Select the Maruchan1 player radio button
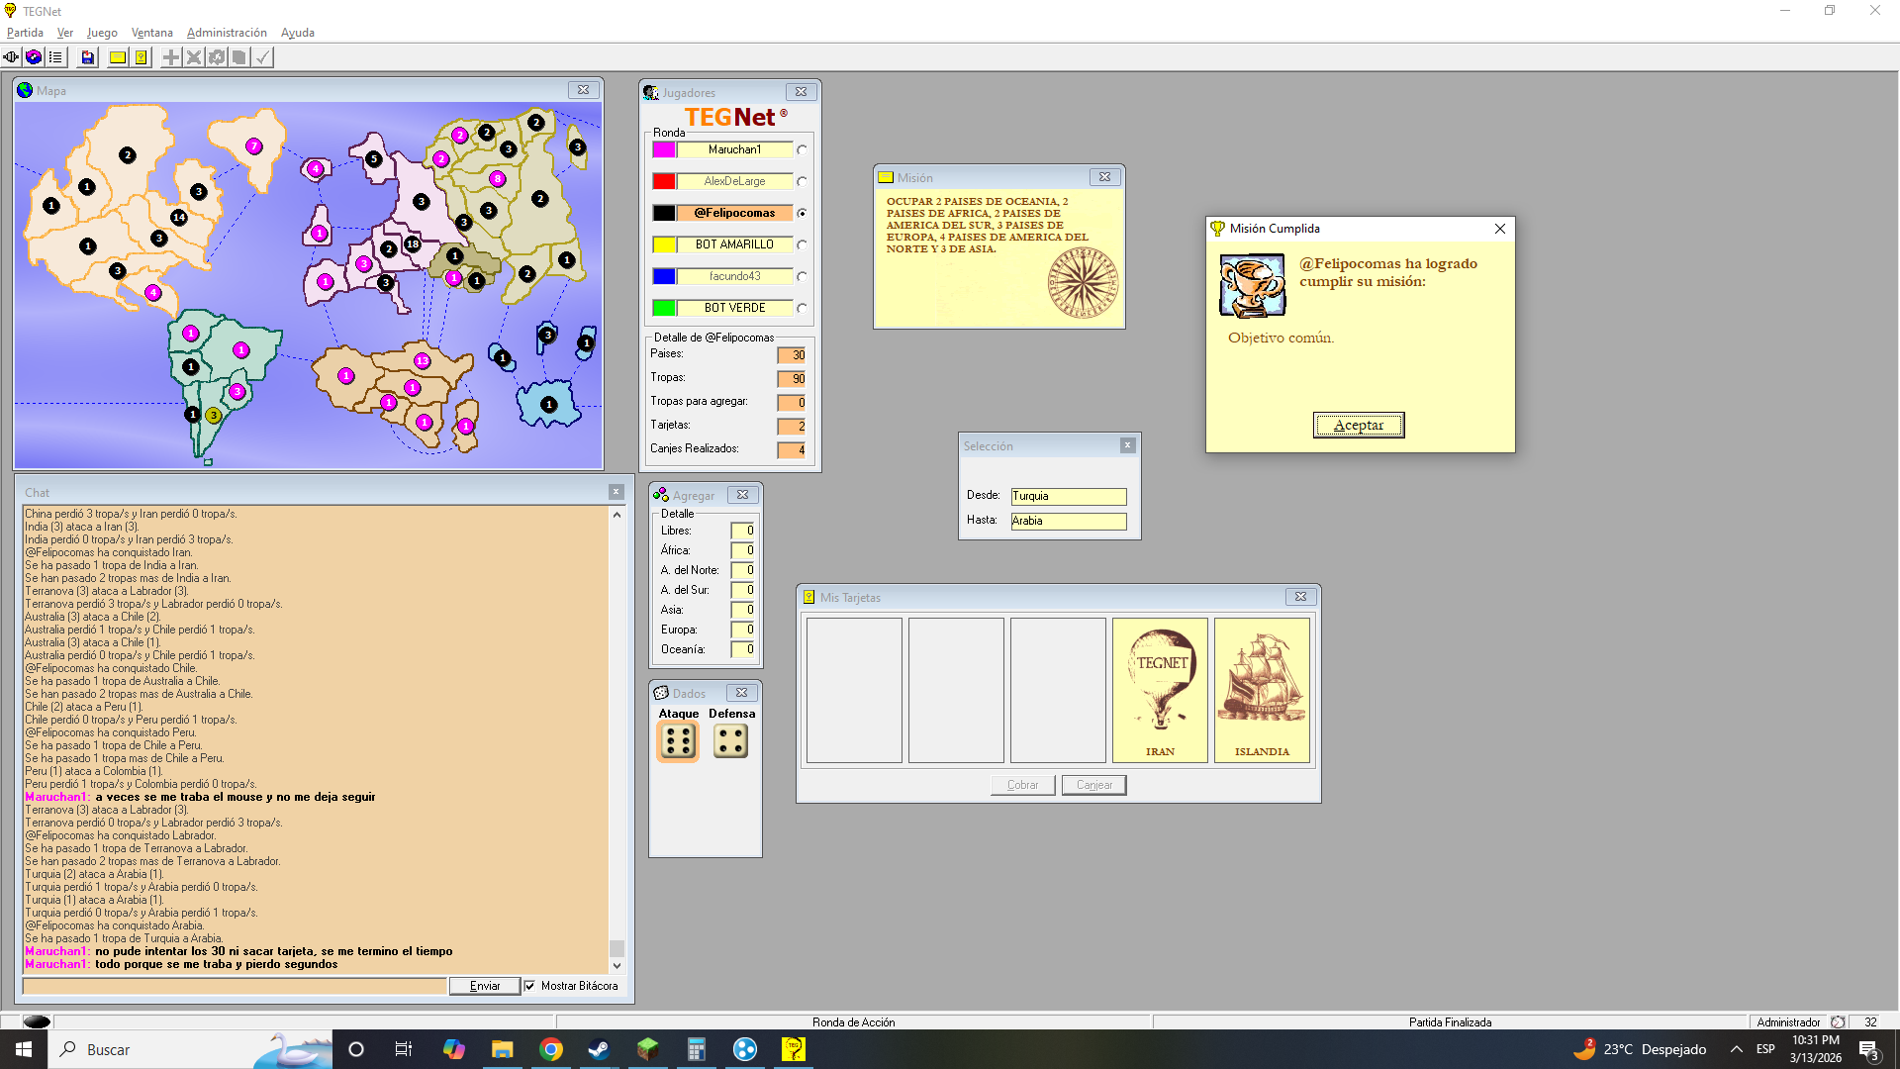The width and height of the screenshot is (1900, 1069). (802, 150)
